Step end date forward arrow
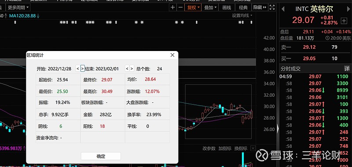352x167 pixels. (132, 69)
